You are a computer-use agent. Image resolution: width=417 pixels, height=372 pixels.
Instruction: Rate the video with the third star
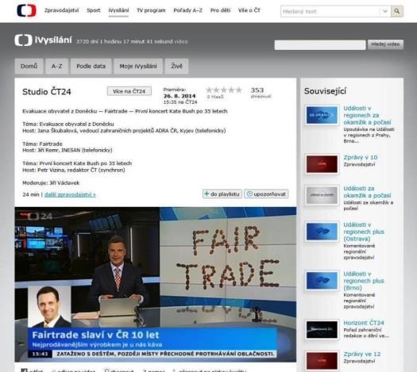click(224, 90)
